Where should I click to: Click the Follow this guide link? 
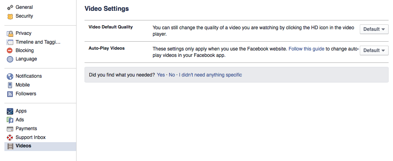(x=306, y=49)
